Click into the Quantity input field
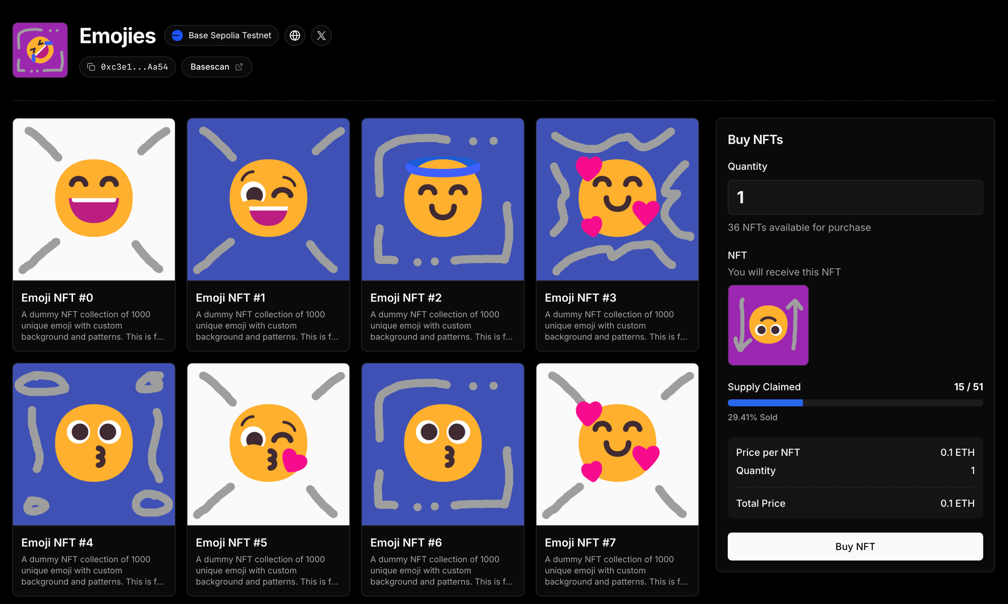Image resolution: width=1008 pixels, height=604 pixels. click(855, 197)
